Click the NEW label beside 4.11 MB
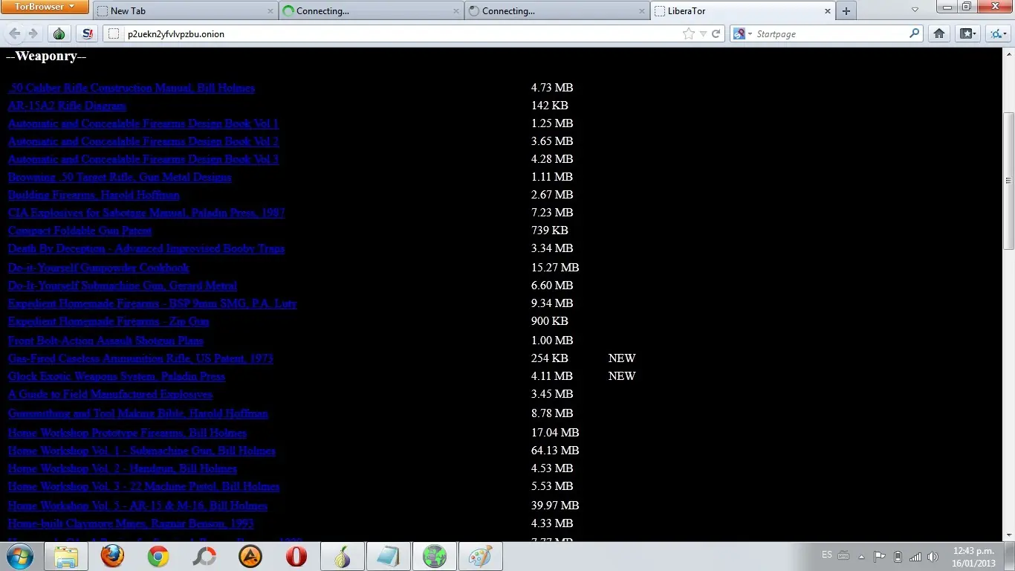1015x571 pixels. click(622, 376)
